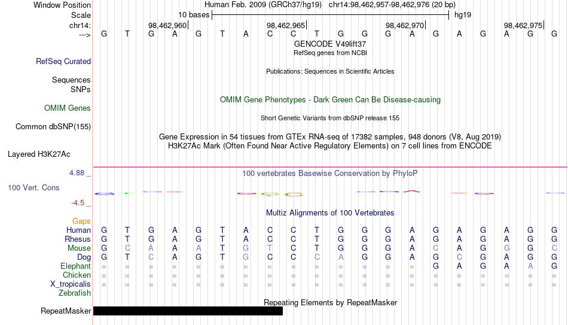Click 'Publications: Sequences in Scientific Articles' title
This screenshot has width=568, height=325.
330,71
